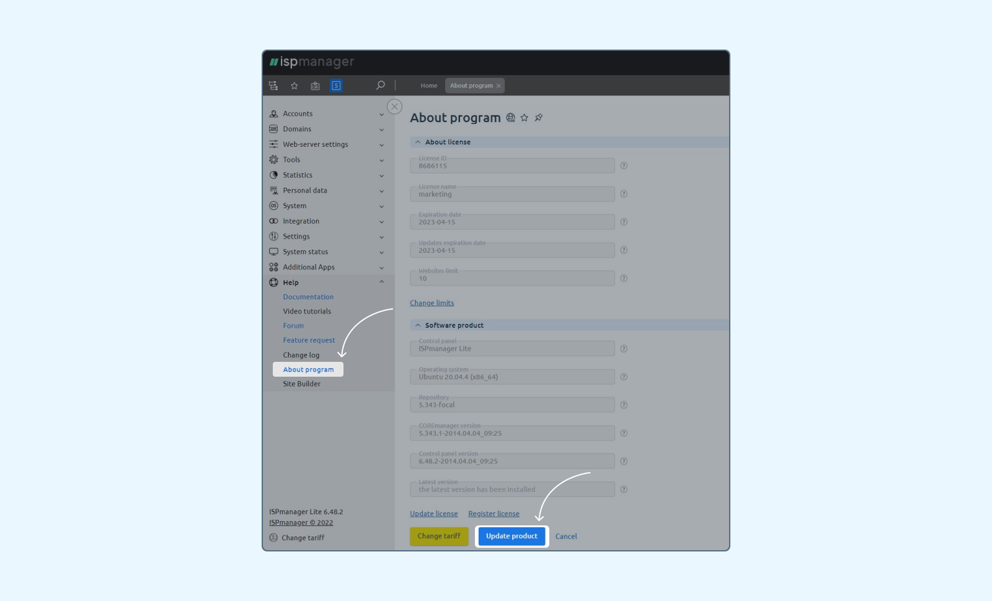This screenshot has height=601, width=992.
Task: Click Change limits link
Action: click(432, 303)
